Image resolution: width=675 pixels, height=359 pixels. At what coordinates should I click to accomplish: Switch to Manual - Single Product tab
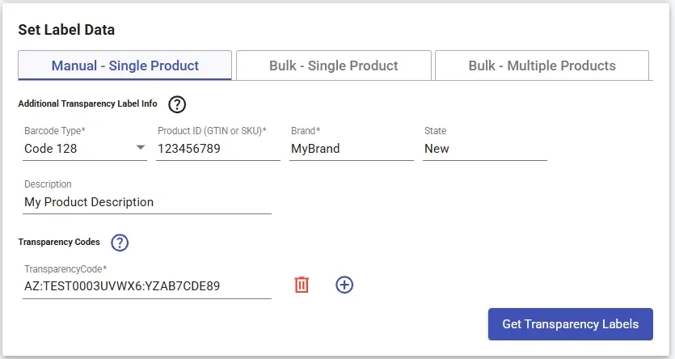point(124,65)
